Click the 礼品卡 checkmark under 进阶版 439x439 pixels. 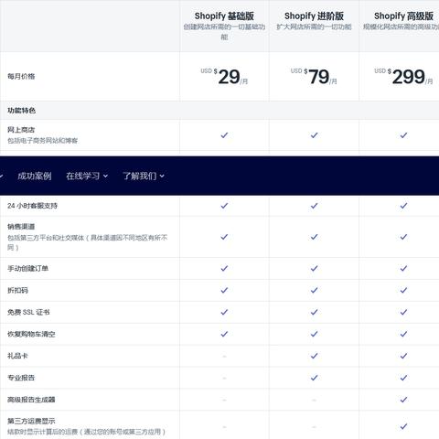(x=314, y=356)
